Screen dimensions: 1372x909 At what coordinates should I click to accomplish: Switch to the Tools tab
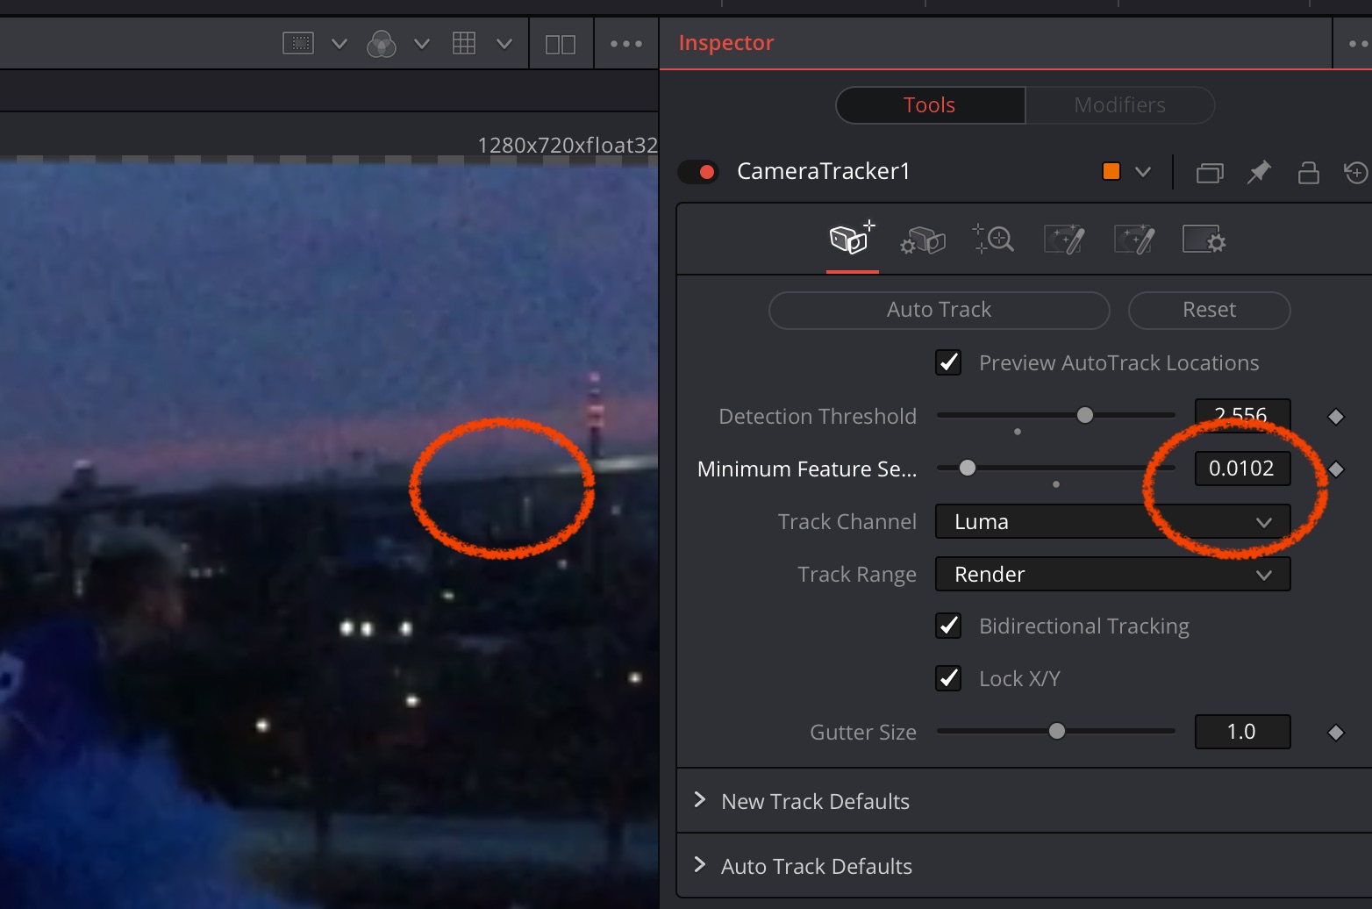[x=930, y=105]
